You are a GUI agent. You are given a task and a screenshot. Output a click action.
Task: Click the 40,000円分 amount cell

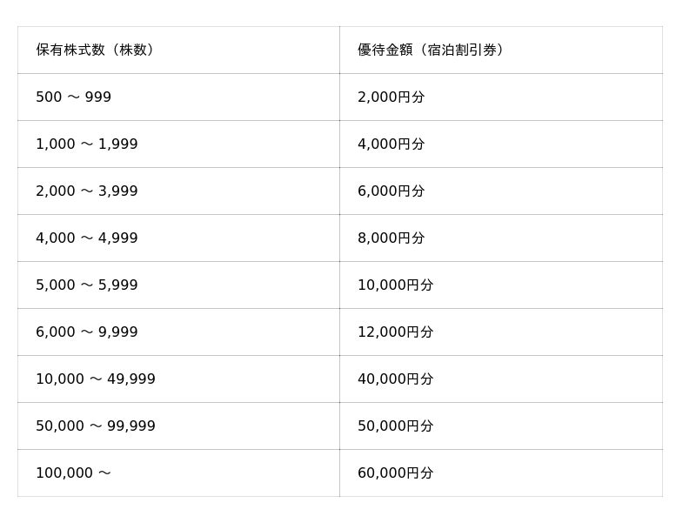coord(396,379)
